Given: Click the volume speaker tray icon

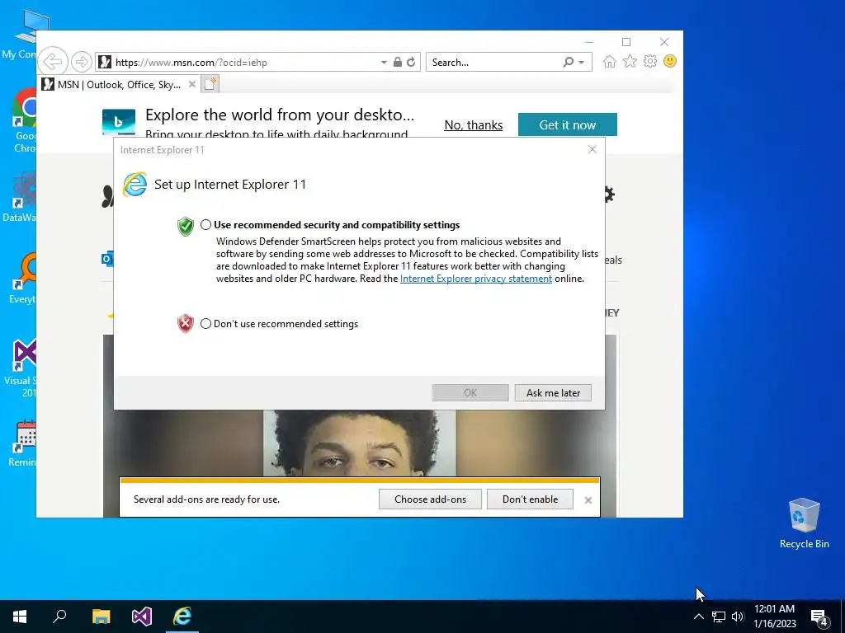Looking at the screenshot, I should point(737,617).
